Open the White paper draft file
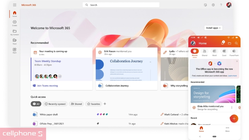Screen dimensions: 249x140 click(49, 115)
